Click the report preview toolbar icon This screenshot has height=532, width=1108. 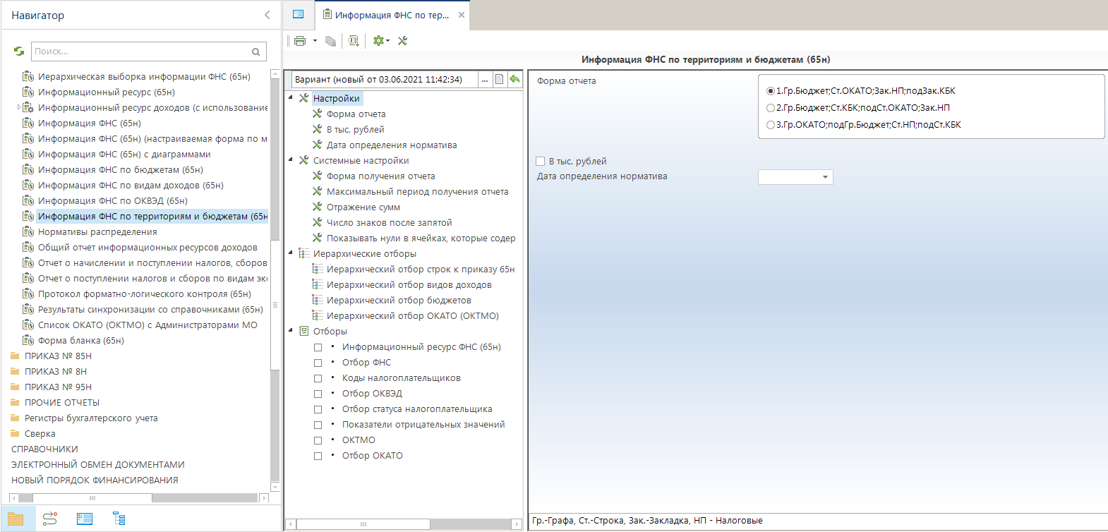pyautogui.click(x=354, y=41)
